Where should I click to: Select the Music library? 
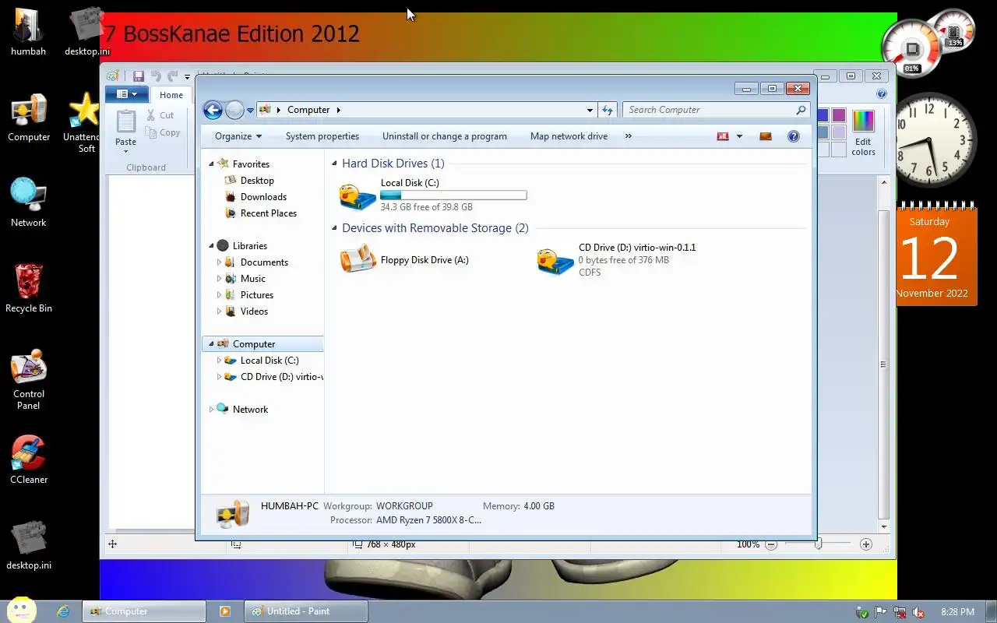tap(252, 279)
